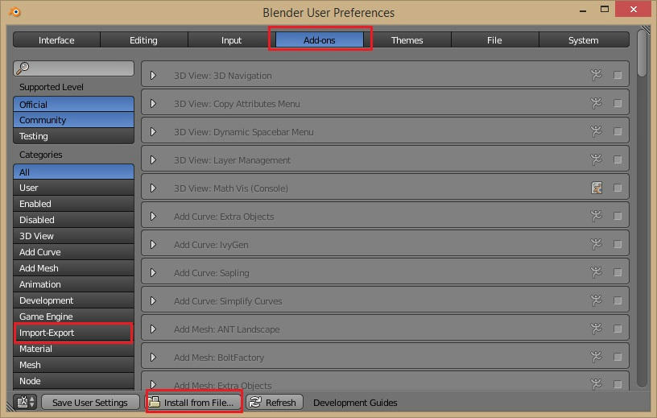This screenshot has height=418, width=657.
Task: Filter by User category
Action: [74, 188]
